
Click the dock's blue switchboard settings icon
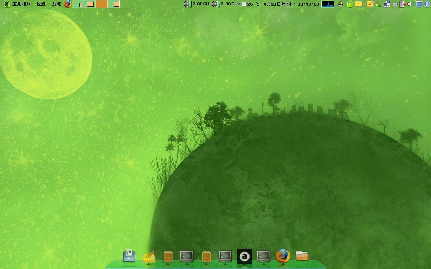[129, 256]
